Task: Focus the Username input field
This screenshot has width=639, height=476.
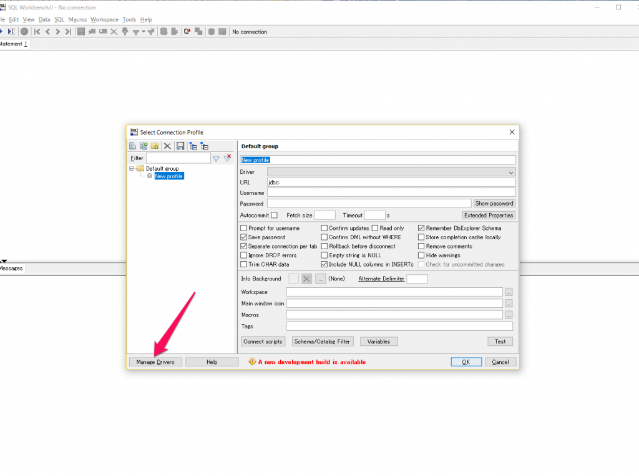Action: click(391, 193)
